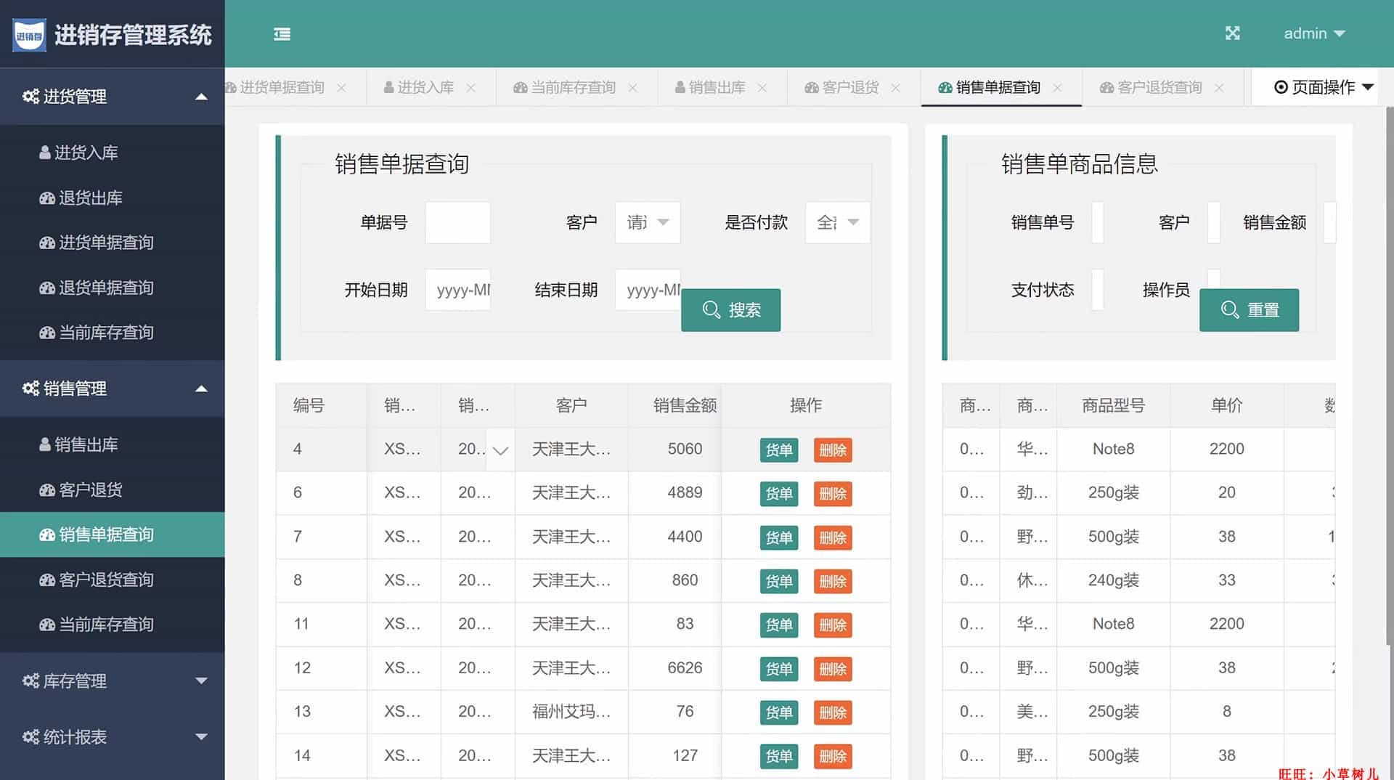Click 删除 for order number 6
Viewport: 1394px width, 780px height.
point(832,494)
